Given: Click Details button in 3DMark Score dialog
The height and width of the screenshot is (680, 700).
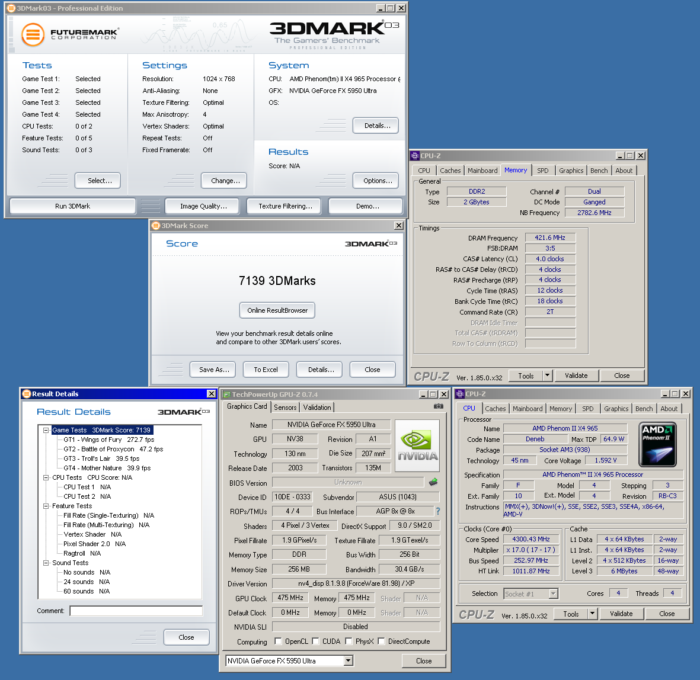Looking at the screenshot, I should click(319, 370).
